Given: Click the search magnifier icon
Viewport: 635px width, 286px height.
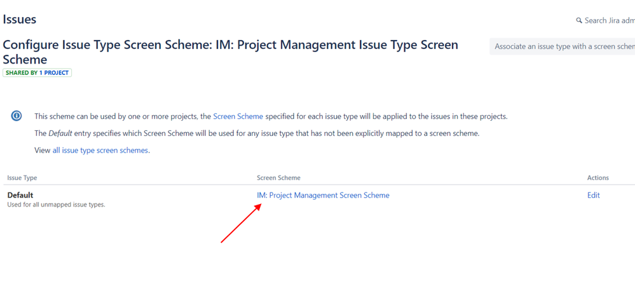Looking at the screenshot, I should (x=579, y=21).
